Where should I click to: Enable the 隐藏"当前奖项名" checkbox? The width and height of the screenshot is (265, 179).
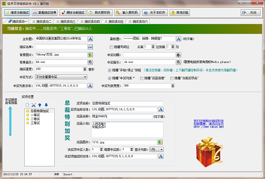[x=171, y=78]
